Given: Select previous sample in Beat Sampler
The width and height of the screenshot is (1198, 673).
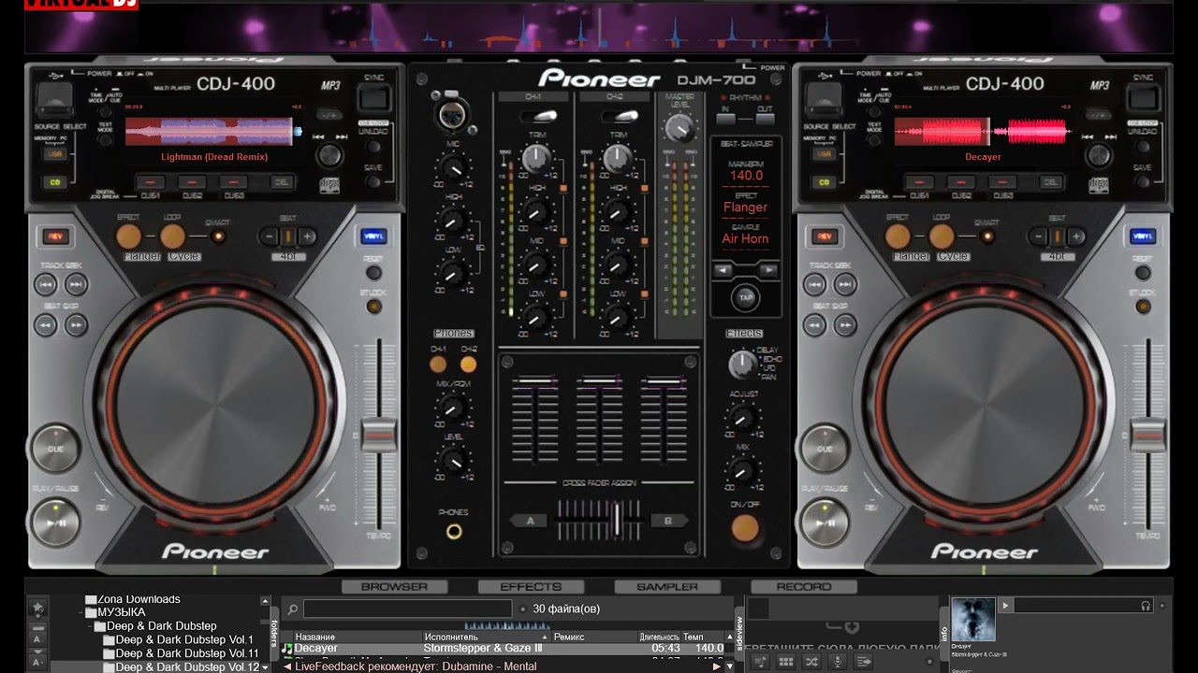Looking at the screenshot, I should [x=723, y=270].
